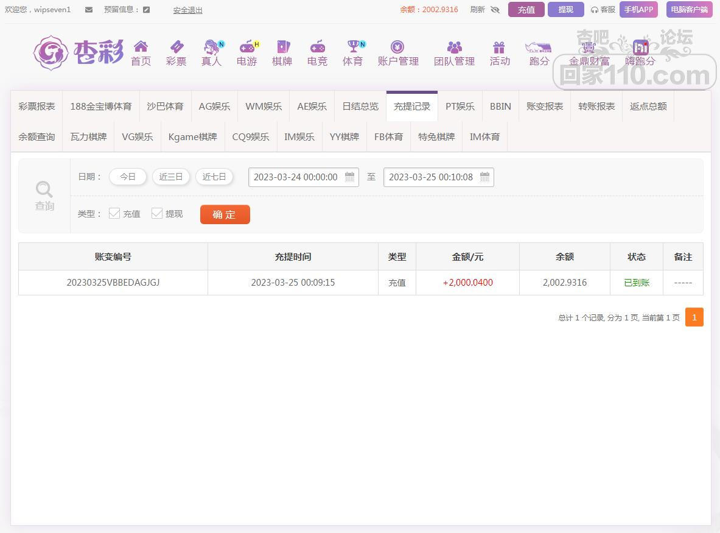720x533 pixels.
Task: Click the home icon 首页 in navigation
Action: tap(141, 47)
